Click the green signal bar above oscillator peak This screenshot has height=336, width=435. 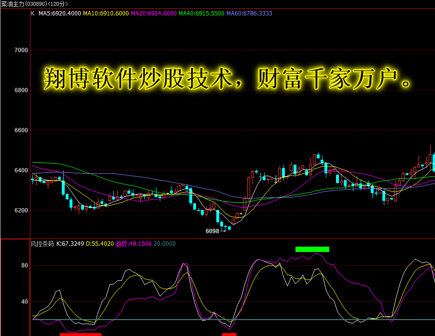(x=312, y=250)
